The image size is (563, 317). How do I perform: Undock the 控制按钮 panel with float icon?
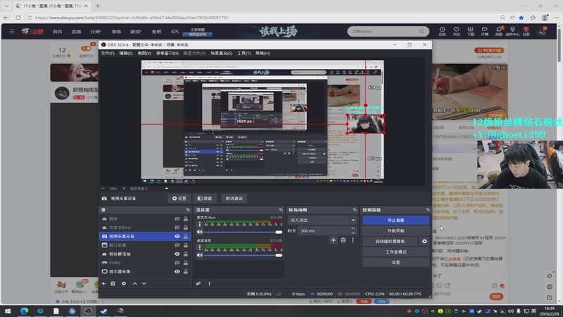click(428, 210)
